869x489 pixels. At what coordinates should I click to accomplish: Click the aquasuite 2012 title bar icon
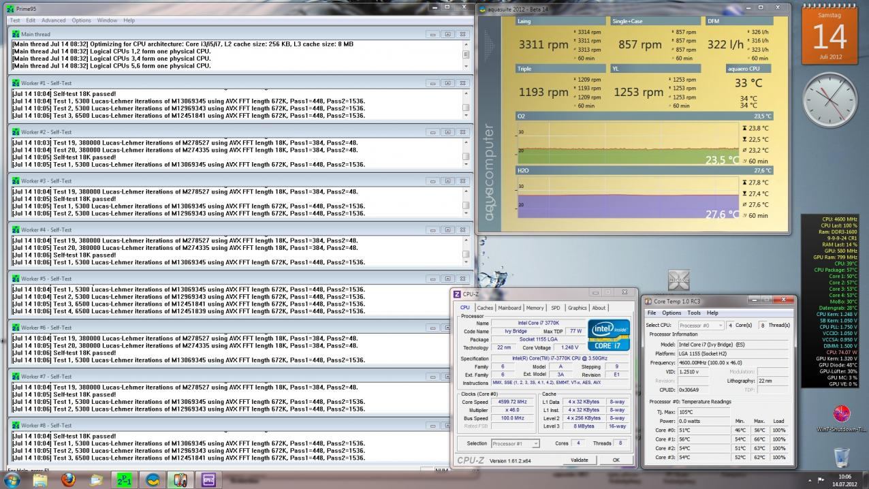(x=483, y=10)
